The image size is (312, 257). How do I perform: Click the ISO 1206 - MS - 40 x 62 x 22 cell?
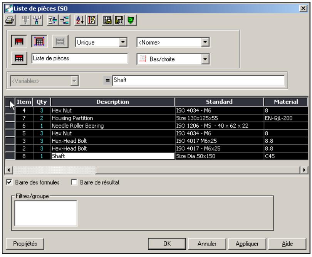click(x=219, y=126)
